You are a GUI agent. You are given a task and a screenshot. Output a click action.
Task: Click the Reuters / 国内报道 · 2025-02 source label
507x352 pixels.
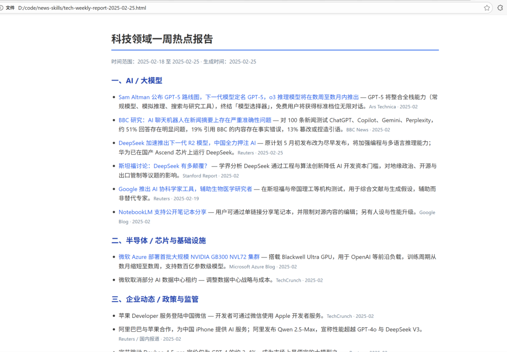150,339
